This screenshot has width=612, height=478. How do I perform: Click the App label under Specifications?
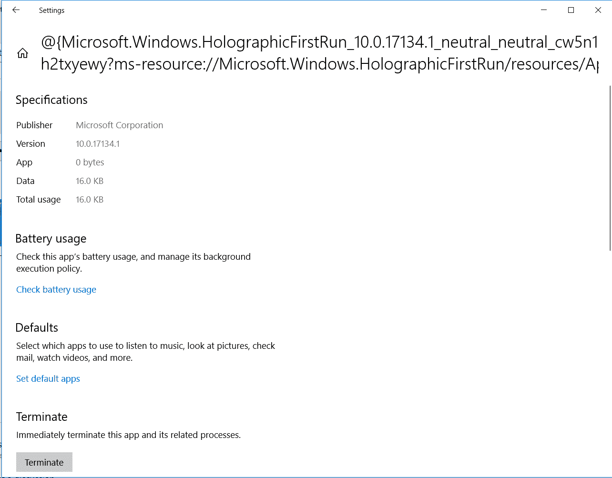coord(24,163)
